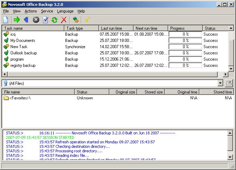Sort files by the Stored size header

(x=151, y=92)
